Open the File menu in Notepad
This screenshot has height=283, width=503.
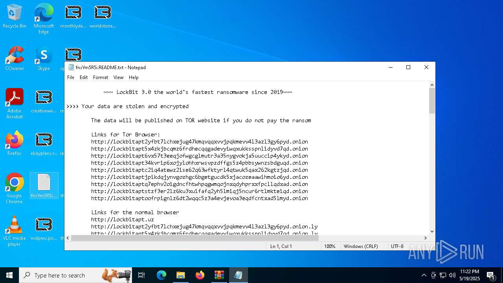(71, 77)
